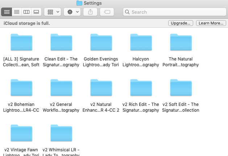Select the [ALL 3] Signature Collection folder icon
Viewport: 228px width, 156px height.
21,42
